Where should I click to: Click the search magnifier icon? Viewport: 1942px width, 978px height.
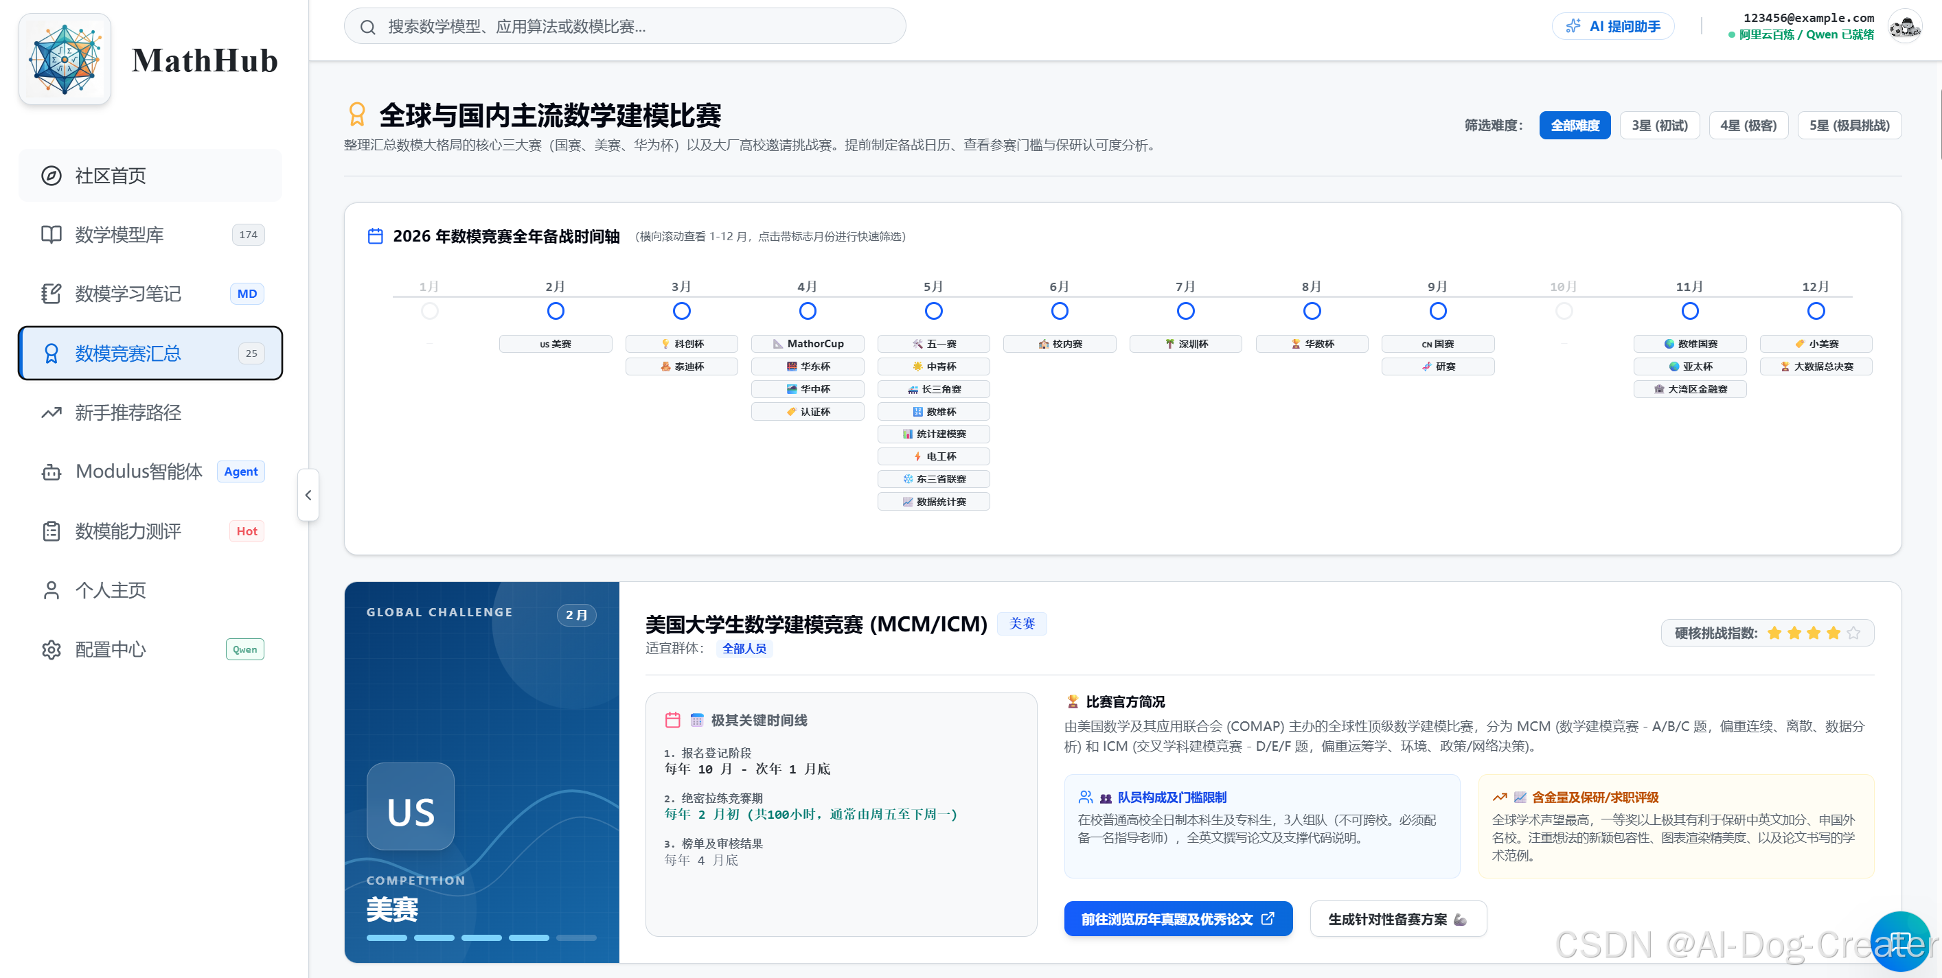pos(368,27)
